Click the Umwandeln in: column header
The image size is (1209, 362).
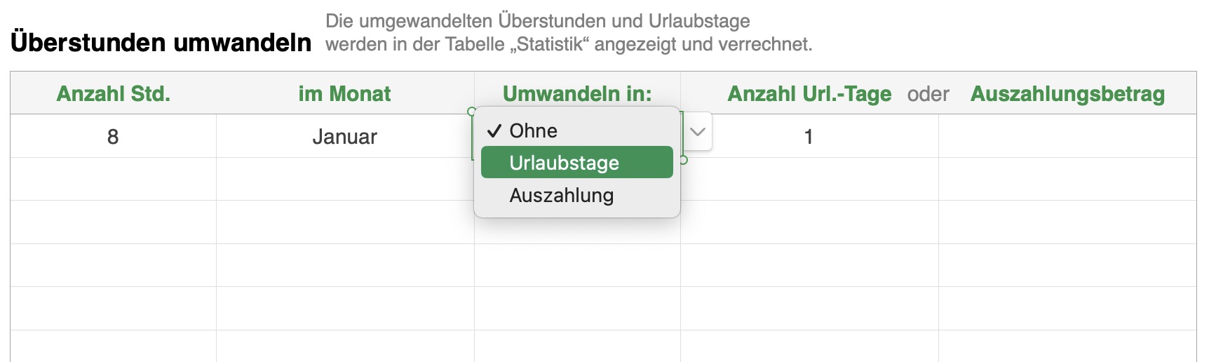pos(577,94)
